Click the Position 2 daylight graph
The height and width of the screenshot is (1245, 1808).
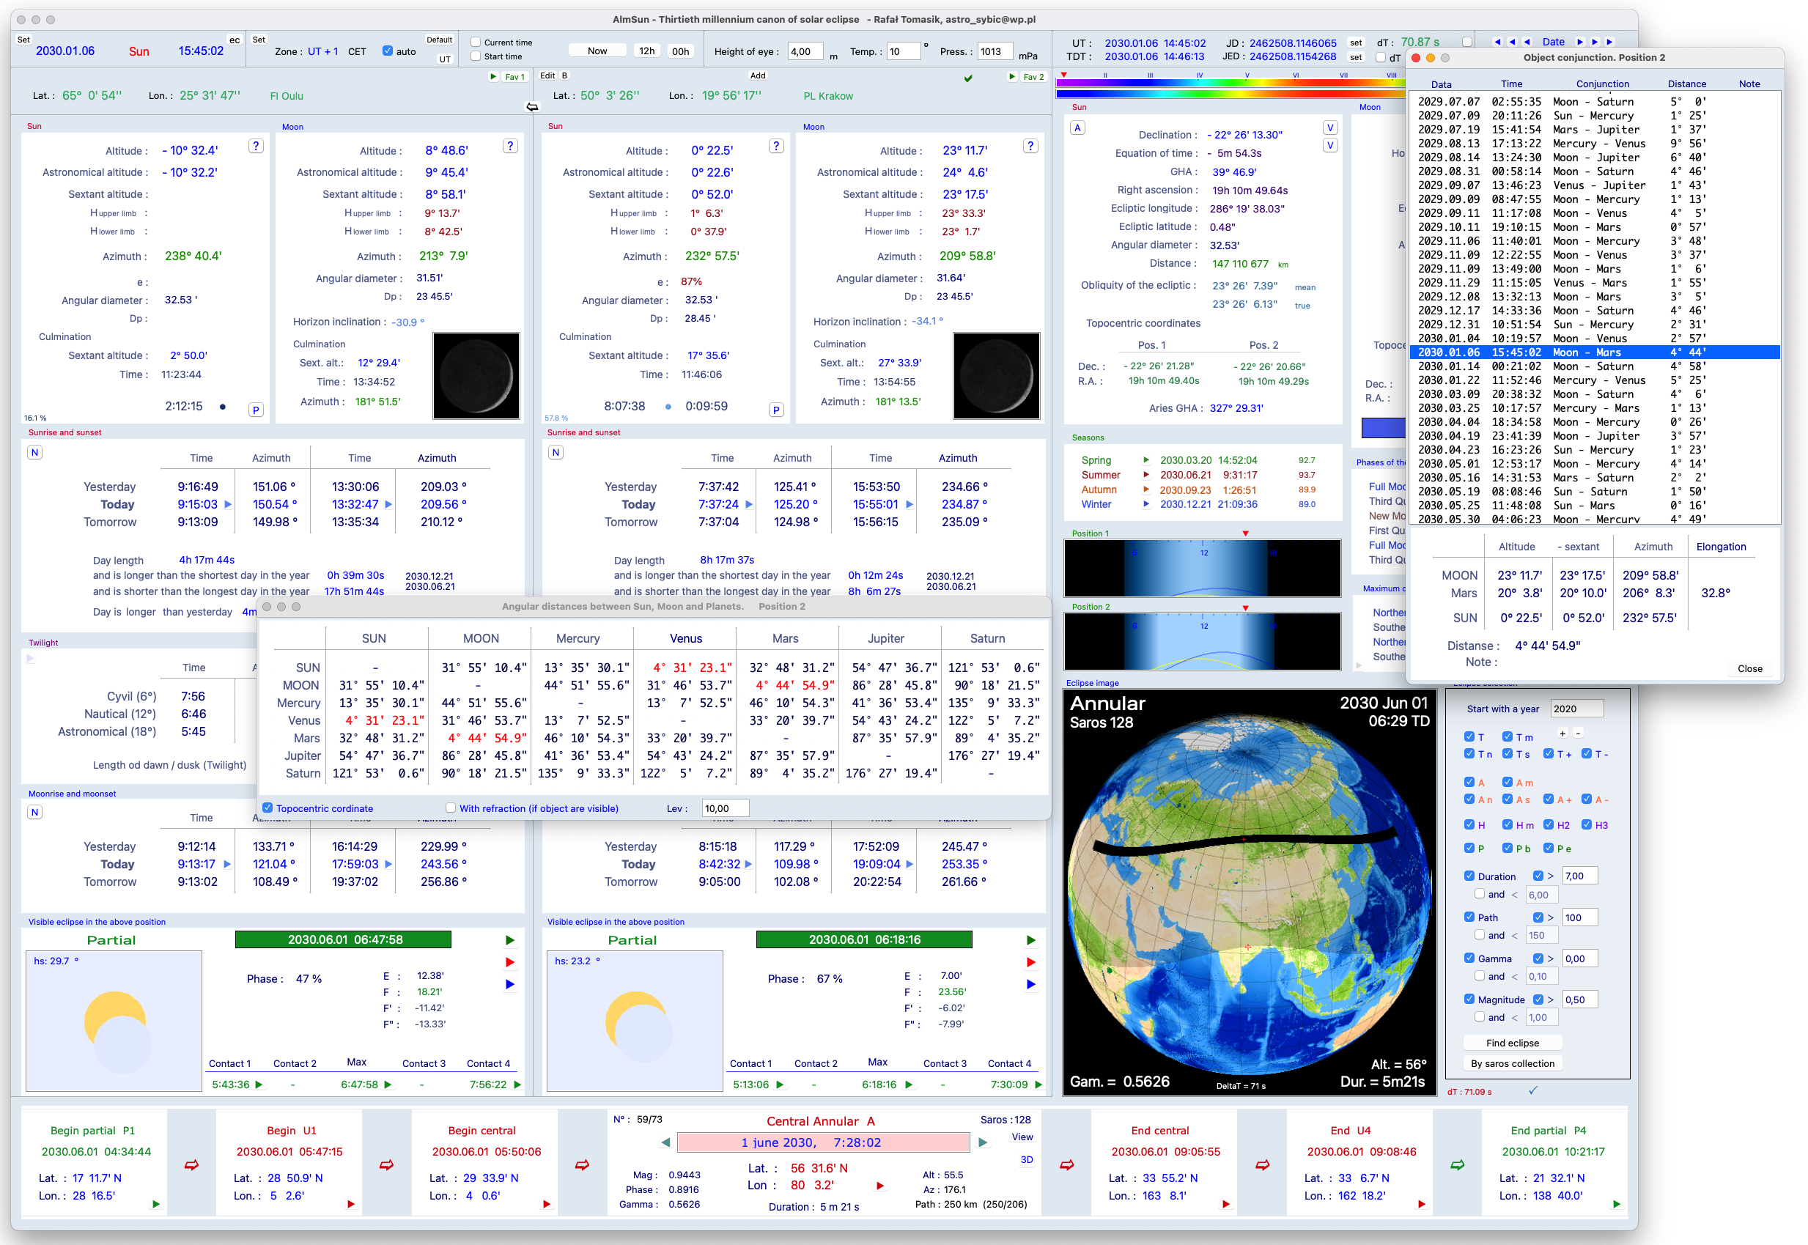pos(1202,641)
